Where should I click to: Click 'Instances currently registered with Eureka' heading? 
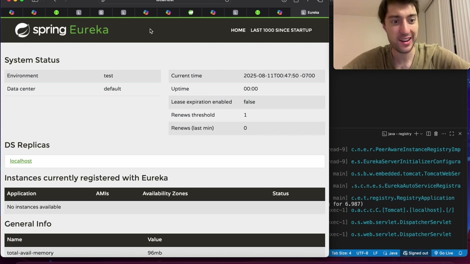(x=86, y=178)
